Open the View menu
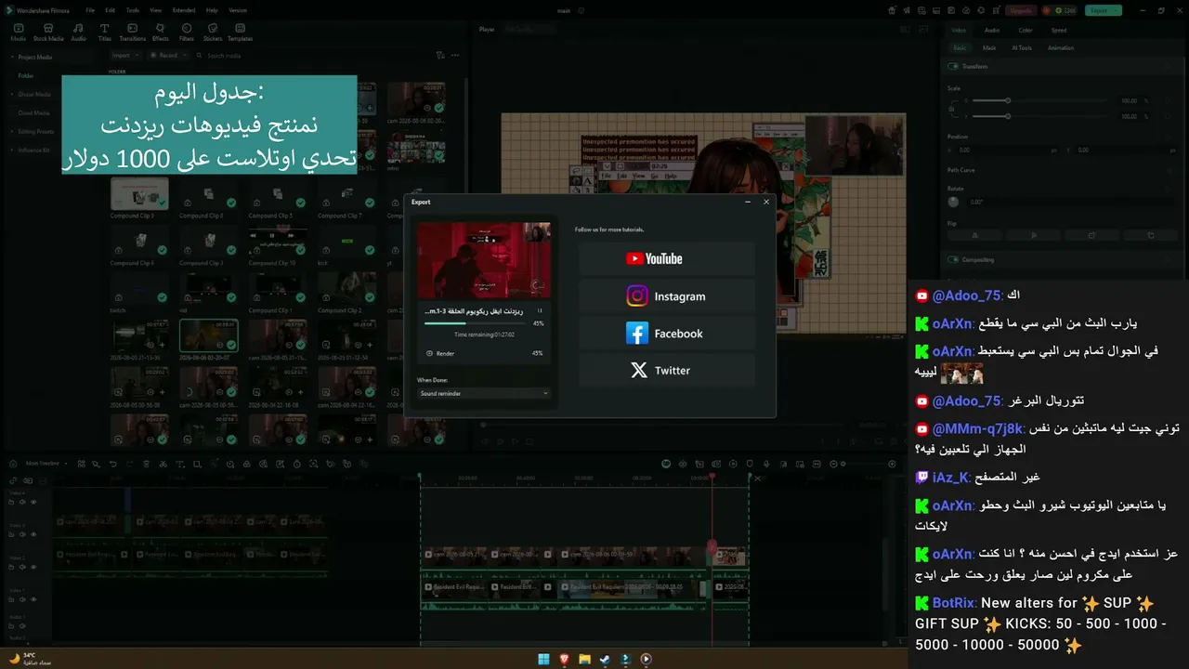Screen dimensions: 1189x669 (x=155, y=10)
